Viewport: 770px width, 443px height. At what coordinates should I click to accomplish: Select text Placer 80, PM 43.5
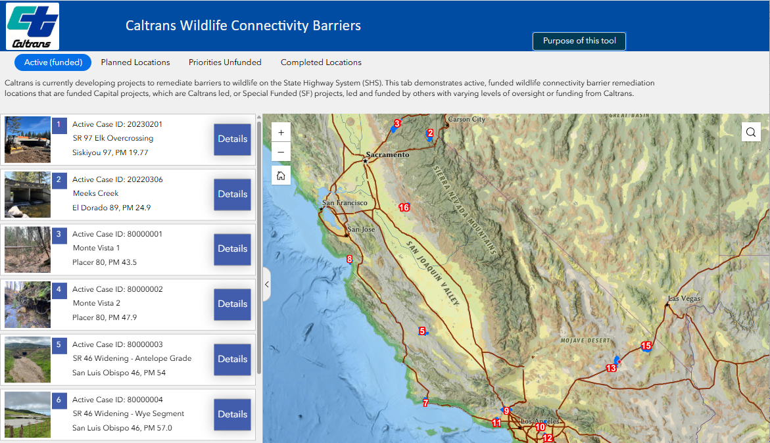coord(105,262)
